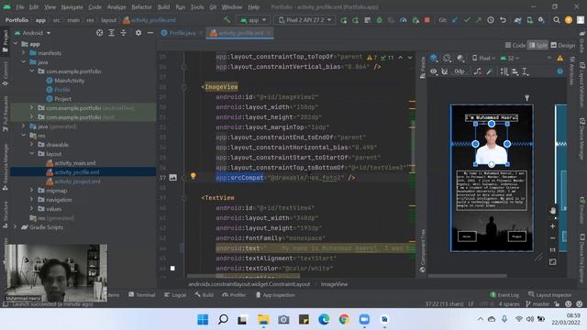Screen dimensions: 587x330
Task: Click the Night Mode icon in design toolbar
Action: [x=460, y=58]
